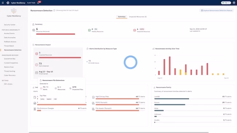
Task: Click the High Entropy Files icon
Action: pos(93,97)
